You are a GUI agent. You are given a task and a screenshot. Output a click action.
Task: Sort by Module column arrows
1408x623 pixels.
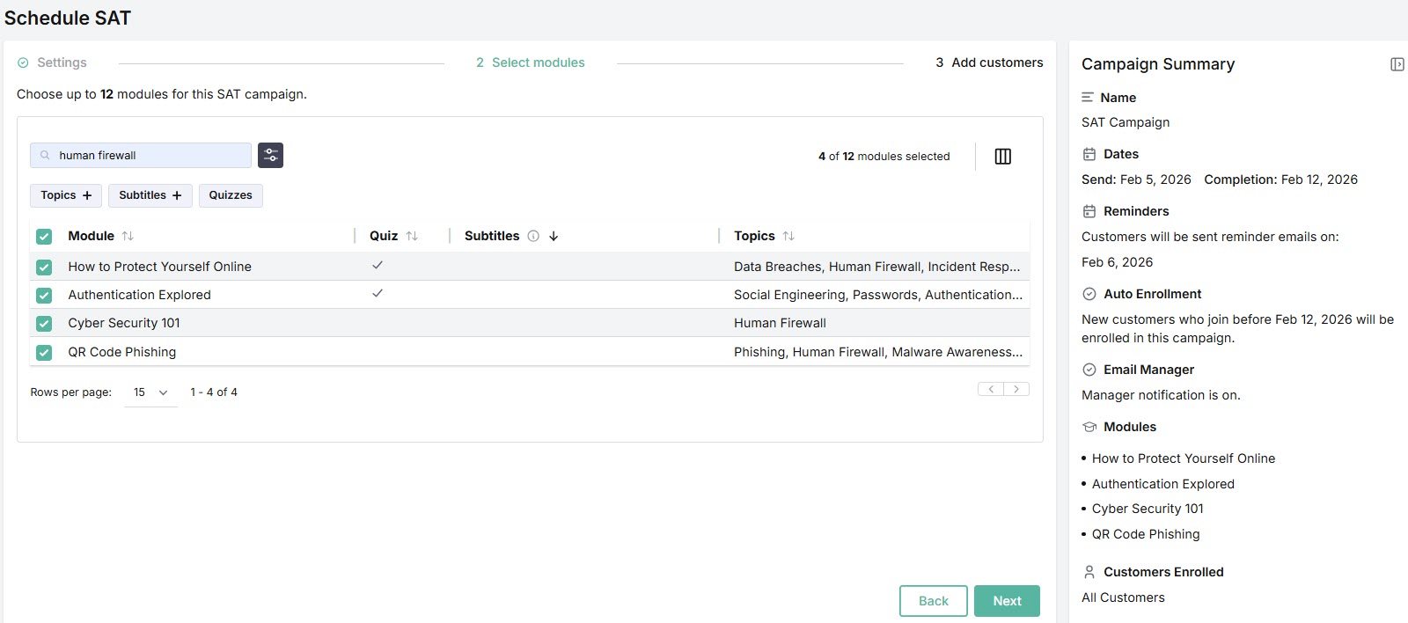(128, 236)
